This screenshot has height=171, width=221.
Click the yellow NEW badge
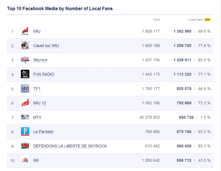coord(207,20)
